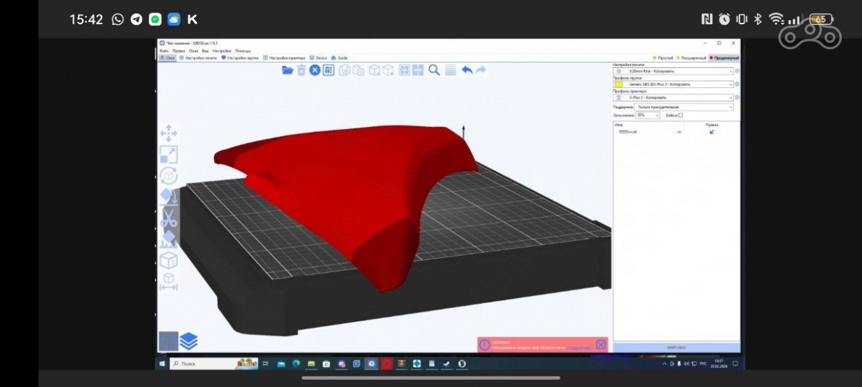This screenshot has width=862, height=387.
Task: Click the undo arrow icon
Action: click(467, 70)
